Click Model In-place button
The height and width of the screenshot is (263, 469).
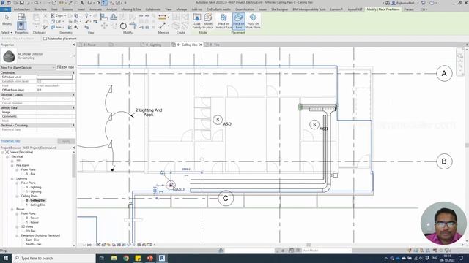click(x=208, y=21)
